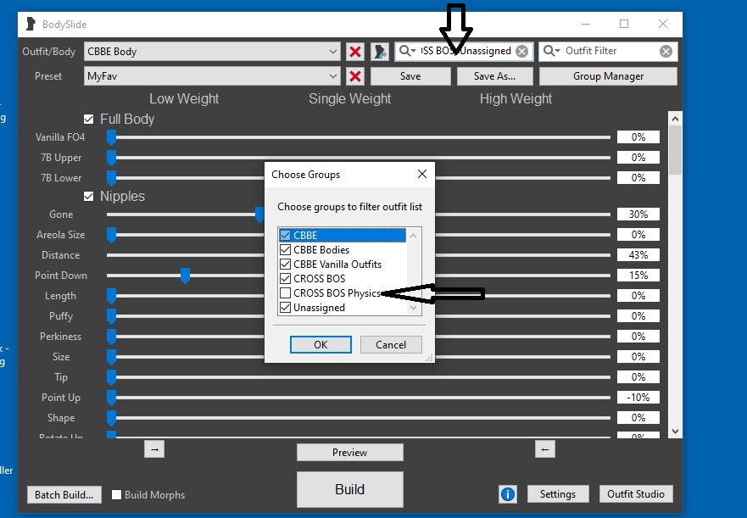Uncheck the Unassigned group checkbox

click(286, 308)
